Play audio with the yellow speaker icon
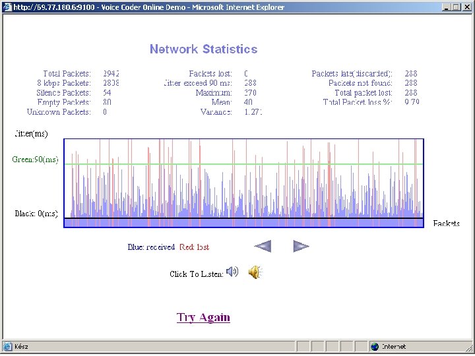The width and height of the screenshot is (475, 356). pos(255,272)
